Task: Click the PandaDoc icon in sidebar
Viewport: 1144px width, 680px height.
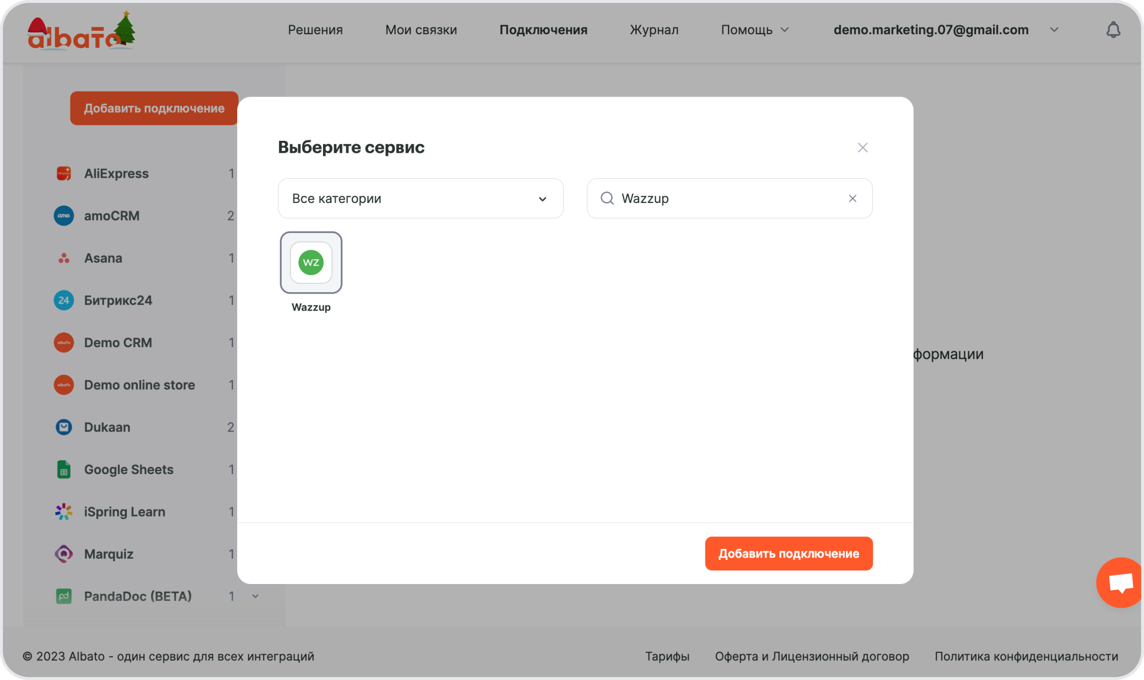Action: (64, 596)
